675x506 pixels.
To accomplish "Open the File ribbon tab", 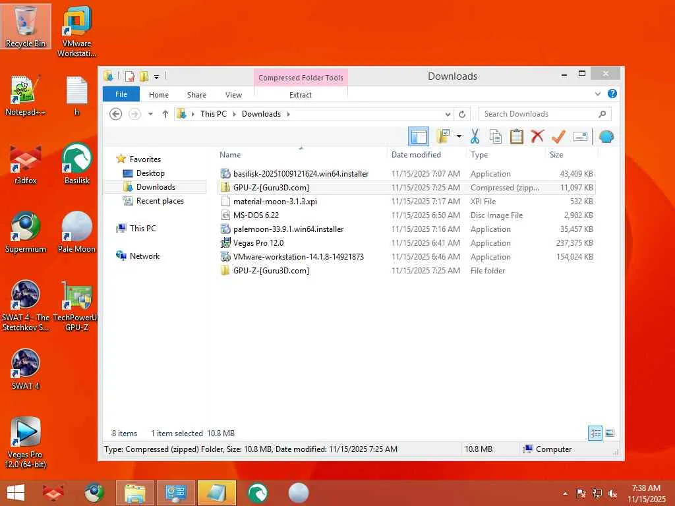I will 121,94.
